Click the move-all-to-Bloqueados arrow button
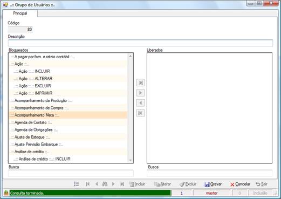This screenshot has width=281, height=199. (140, 113)
